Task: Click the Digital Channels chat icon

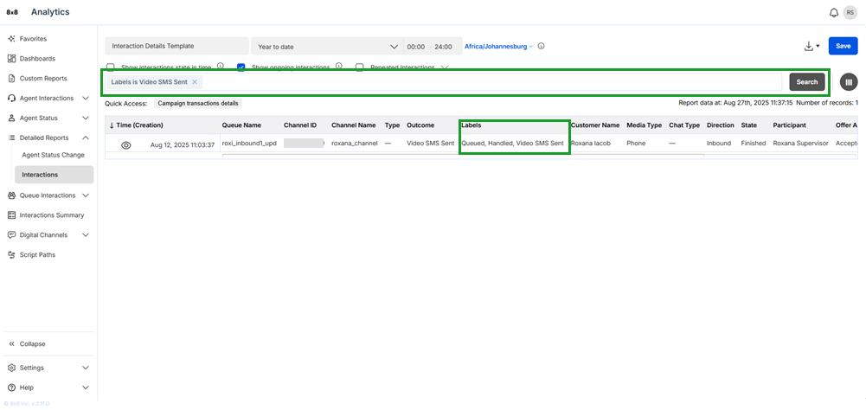Action: (x=11, y=235)
